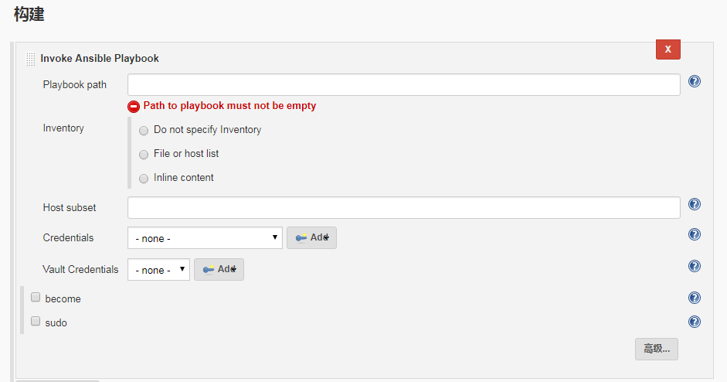Select Inline content inventory option
Viewport: 727px width, 382px height.
144,178
